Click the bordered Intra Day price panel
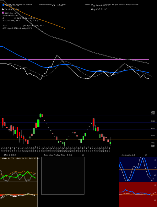The width and height of the screenshot is (157, 207). pos(63,176)
